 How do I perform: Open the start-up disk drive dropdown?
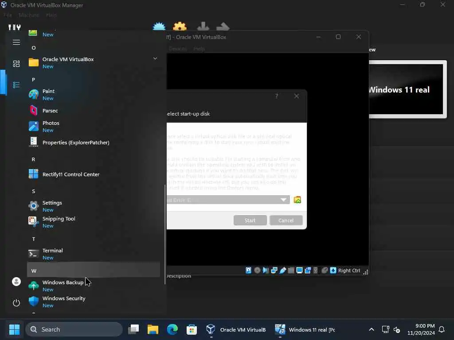228,200
